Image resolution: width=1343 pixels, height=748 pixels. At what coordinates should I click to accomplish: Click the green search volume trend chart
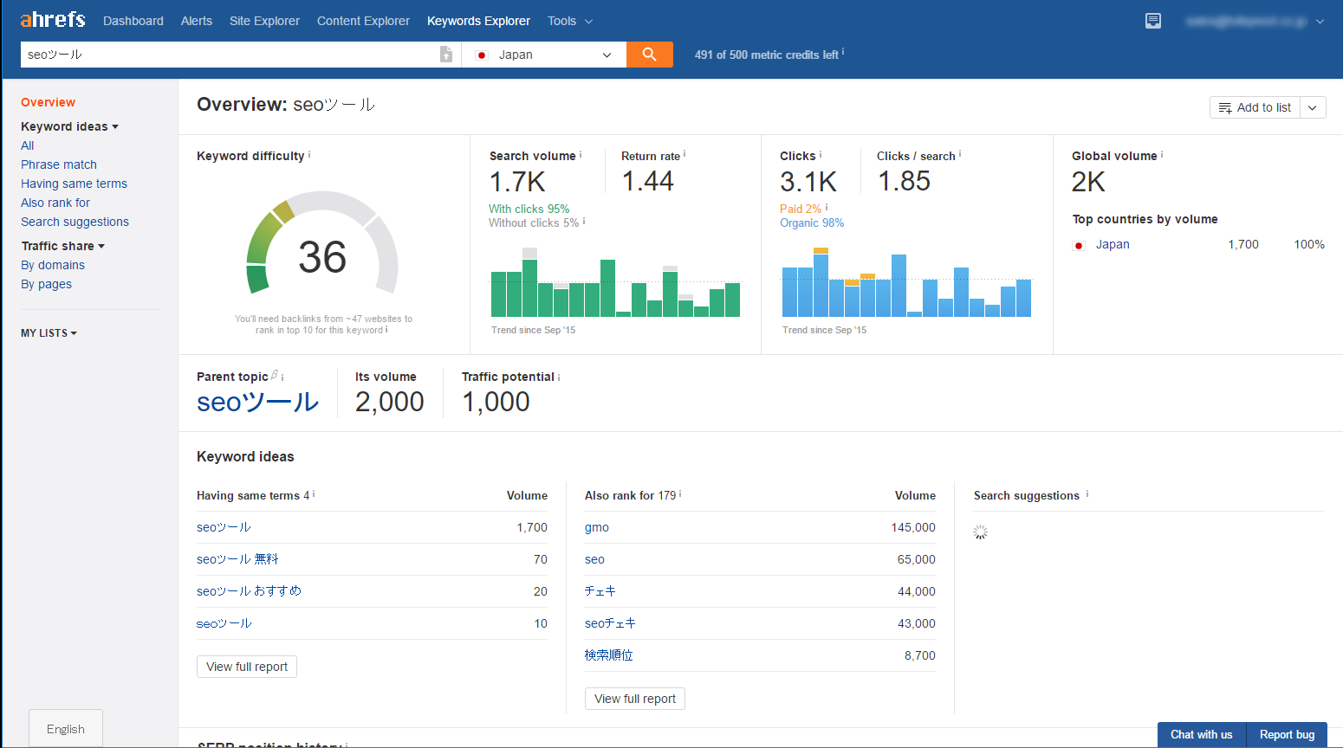[616, 283]
